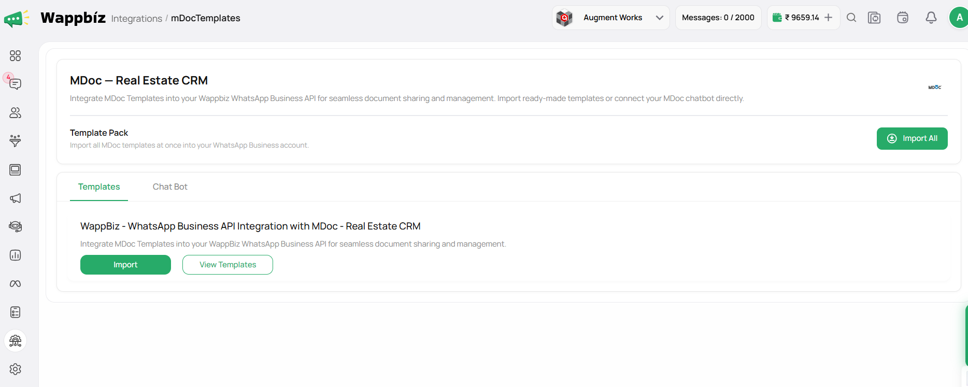Click the WappBiz - WhatsApp Business API Integration title
This screenshot has height=387, width=968.
(250, 226)
